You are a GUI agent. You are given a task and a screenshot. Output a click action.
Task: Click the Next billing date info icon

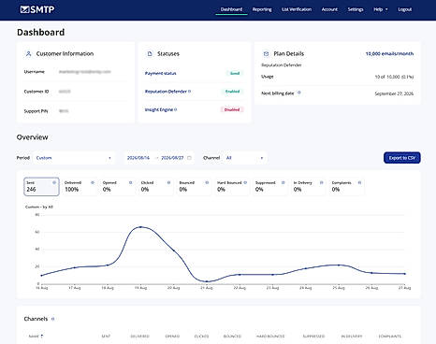coord(299,93)
